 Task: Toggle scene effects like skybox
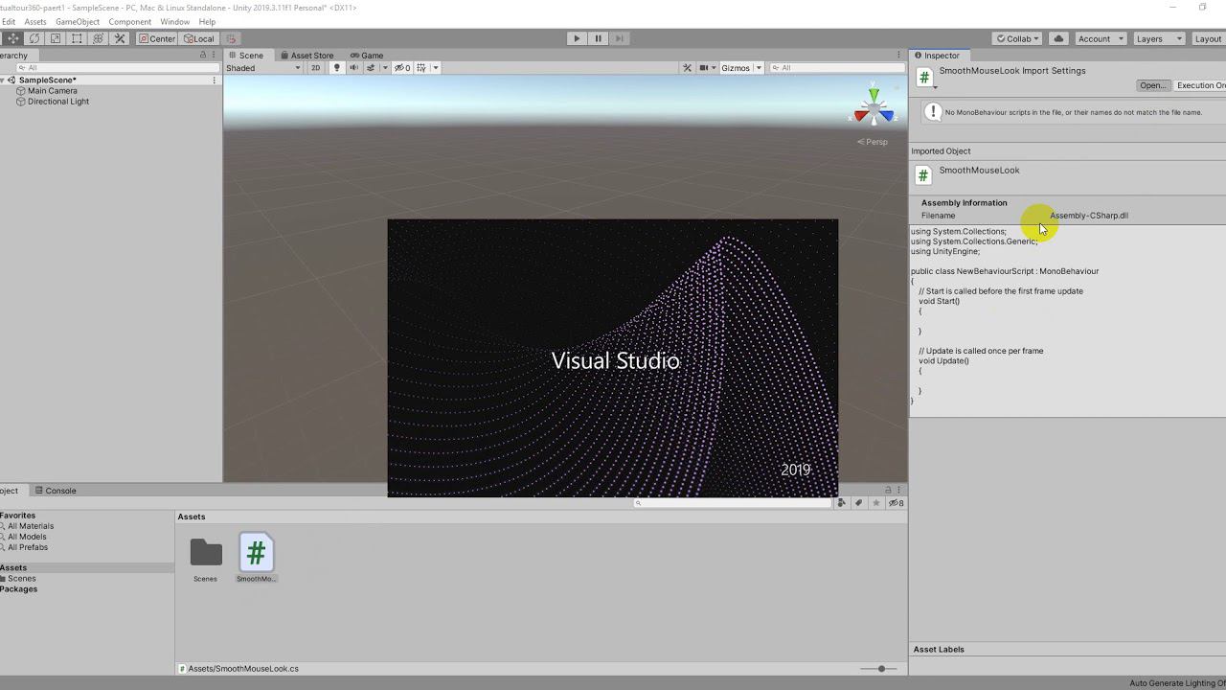click(x=371, y=68)
